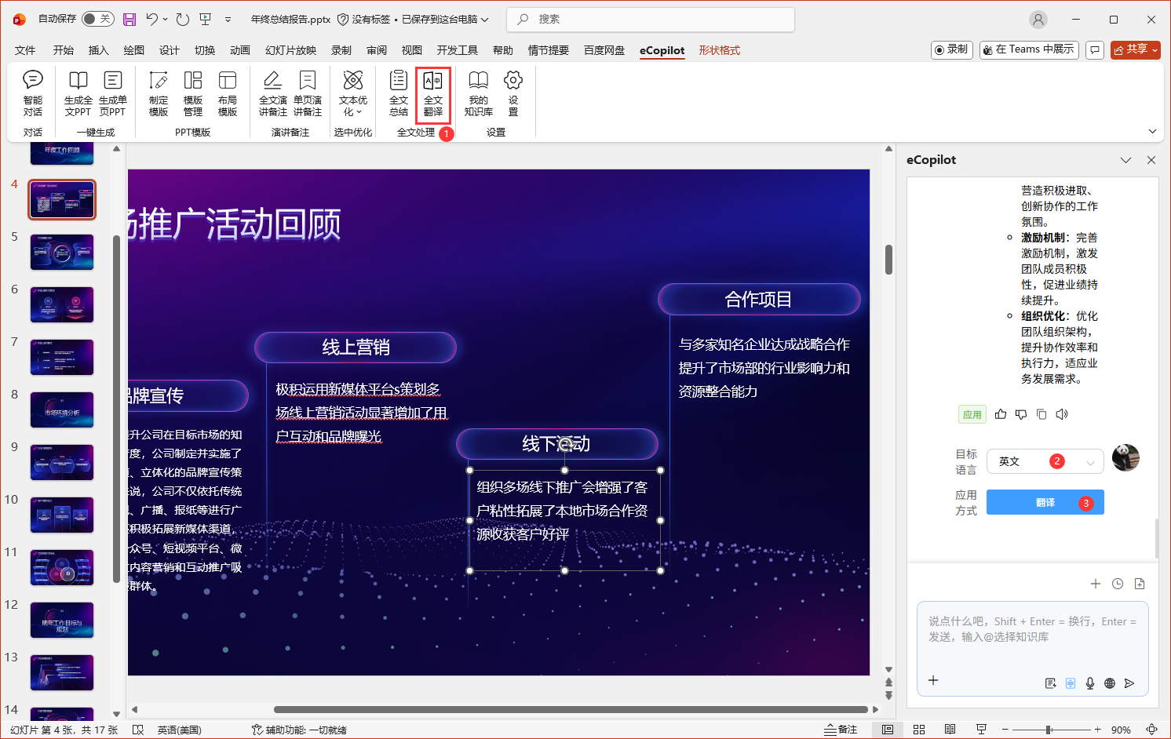
Task: Open 生成全文PPT tool
Action: [78, 93]
